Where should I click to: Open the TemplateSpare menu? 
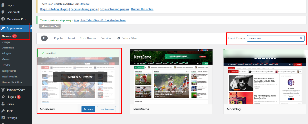16,90
